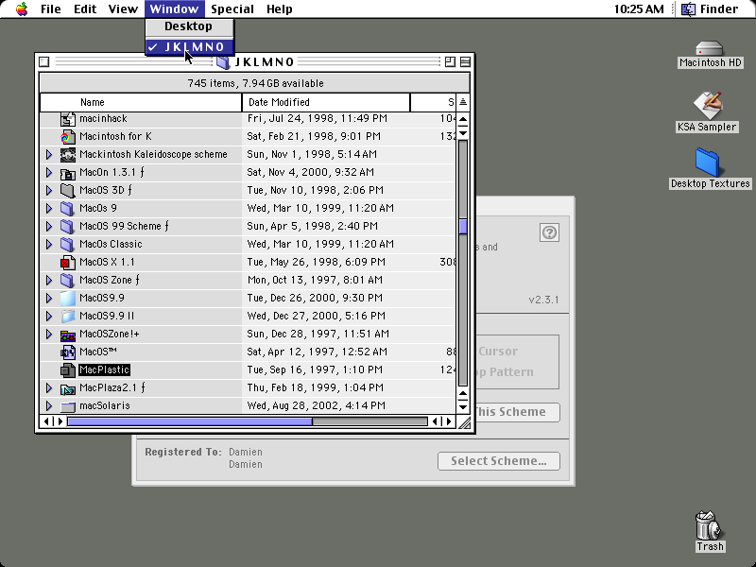
Task: Expand the MacOn 1.3.1 folder triangle
Action: [x=49, y=173]
